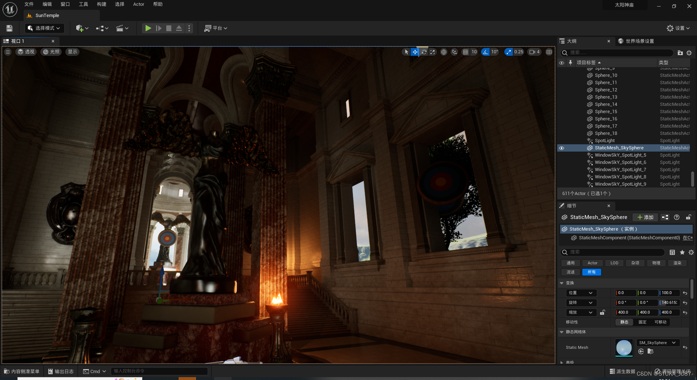Open the 设置 settings dropdown
This screenshot has width=697, height=380.
point(678,28)
